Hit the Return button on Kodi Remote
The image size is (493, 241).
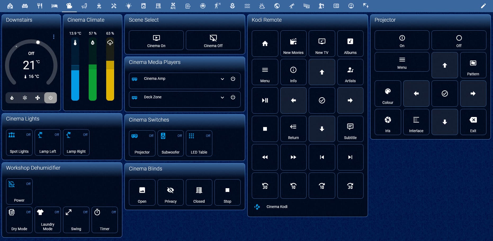(x=293, y=129)
